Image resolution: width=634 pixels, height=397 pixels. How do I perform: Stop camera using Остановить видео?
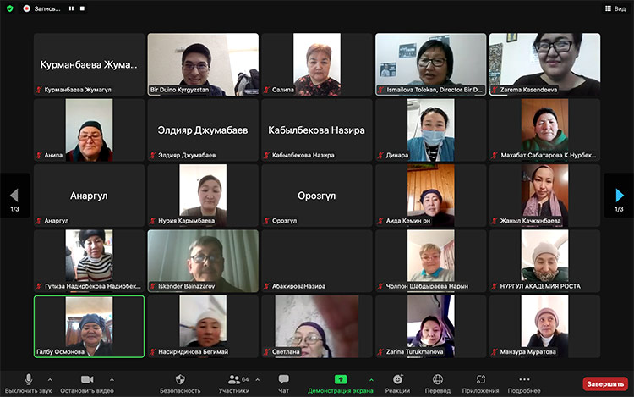[x=86, y=383]
